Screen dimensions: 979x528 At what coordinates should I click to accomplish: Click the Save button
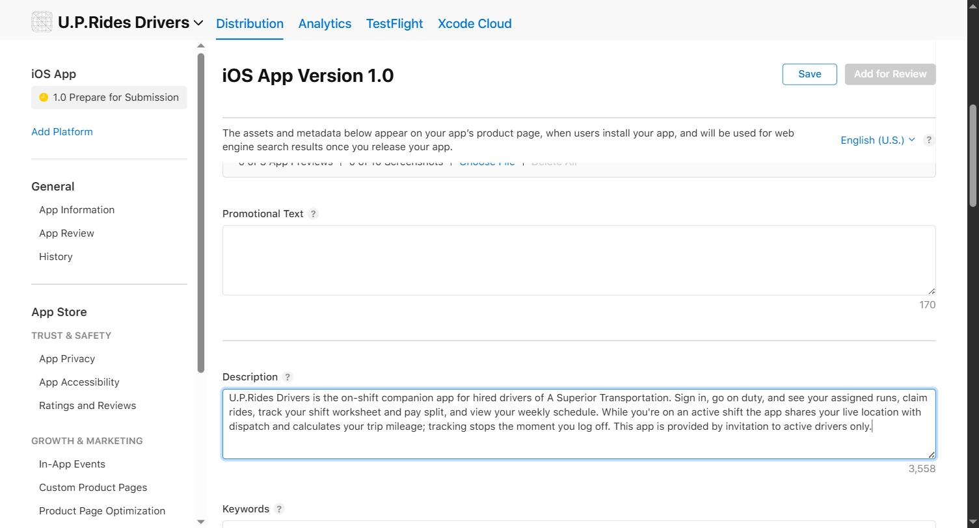coord(809,74)
